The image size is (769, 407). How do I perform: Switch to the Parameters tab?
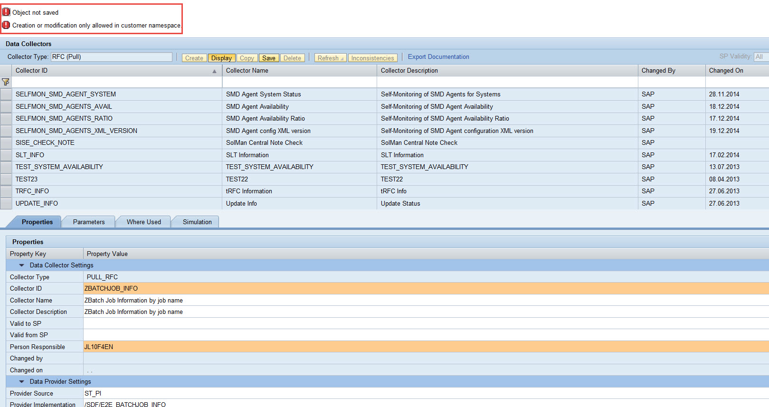tap(89, 222)
